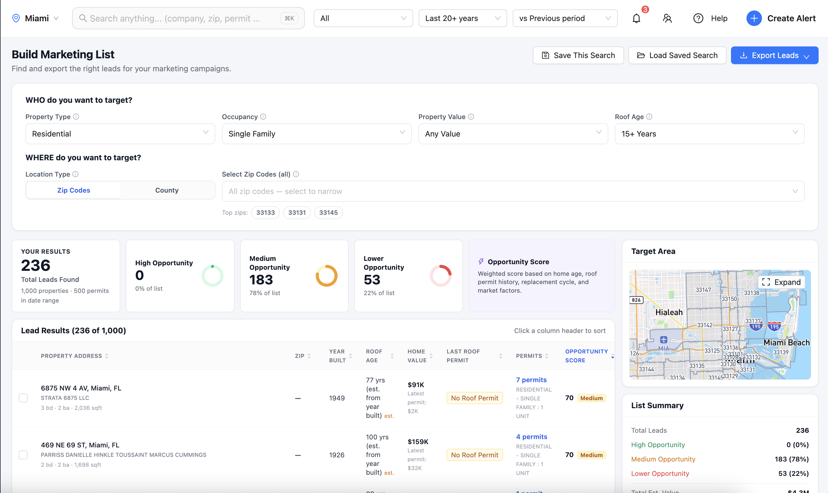
Task: Switch to the County location tab
Action: point(167,190)
